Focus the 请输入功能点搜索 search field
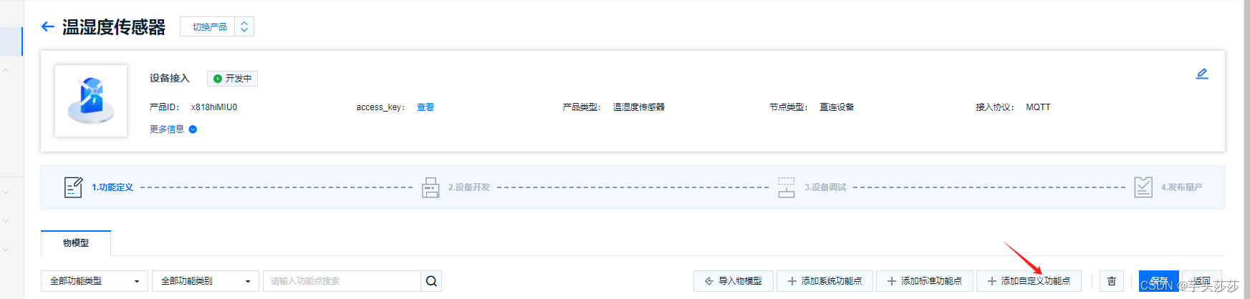The image size is (1250, 299). click(342, 281)
